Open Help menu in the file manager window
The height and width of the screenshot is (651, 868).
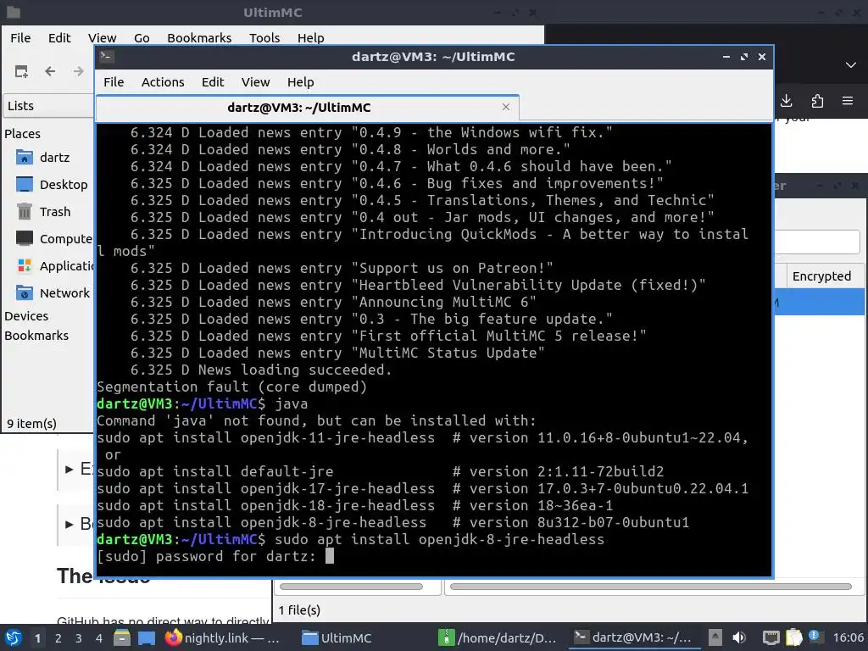[310, 37]
